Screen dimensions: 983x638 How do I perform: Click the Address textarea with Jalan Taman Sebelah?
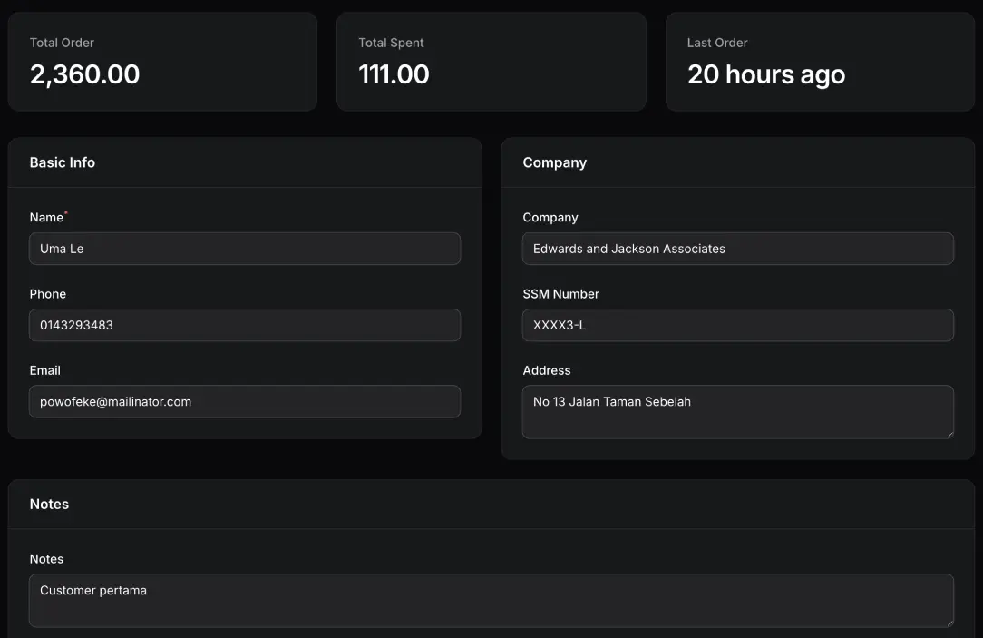pyautogui.click(x=738, y=412)
